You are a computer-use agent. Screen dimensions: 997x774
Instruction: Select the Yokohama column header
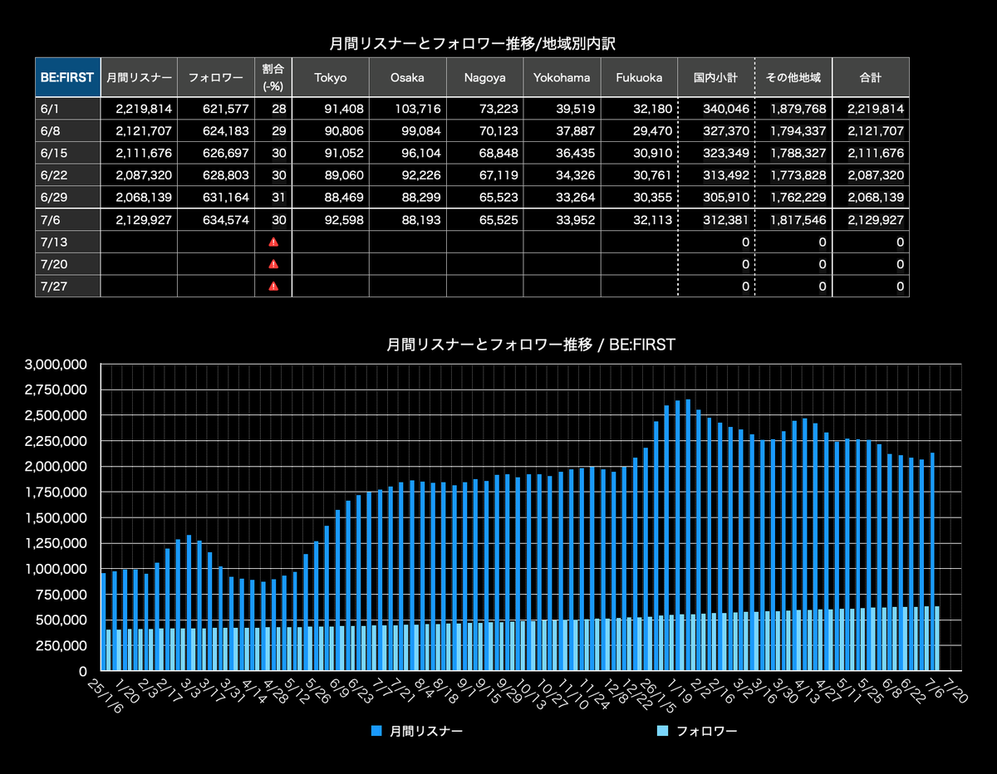click(562, 77)
